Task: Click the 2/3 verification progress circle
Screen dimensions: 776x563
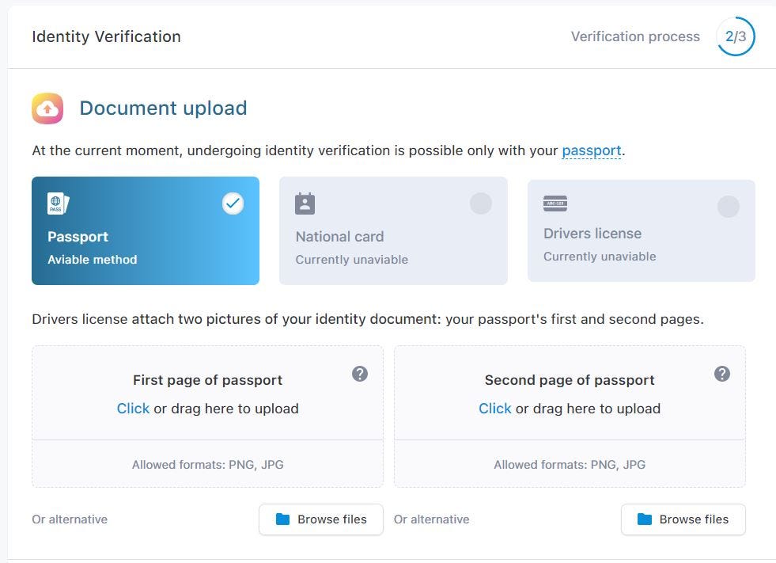Action: click(x=736, y=36)
